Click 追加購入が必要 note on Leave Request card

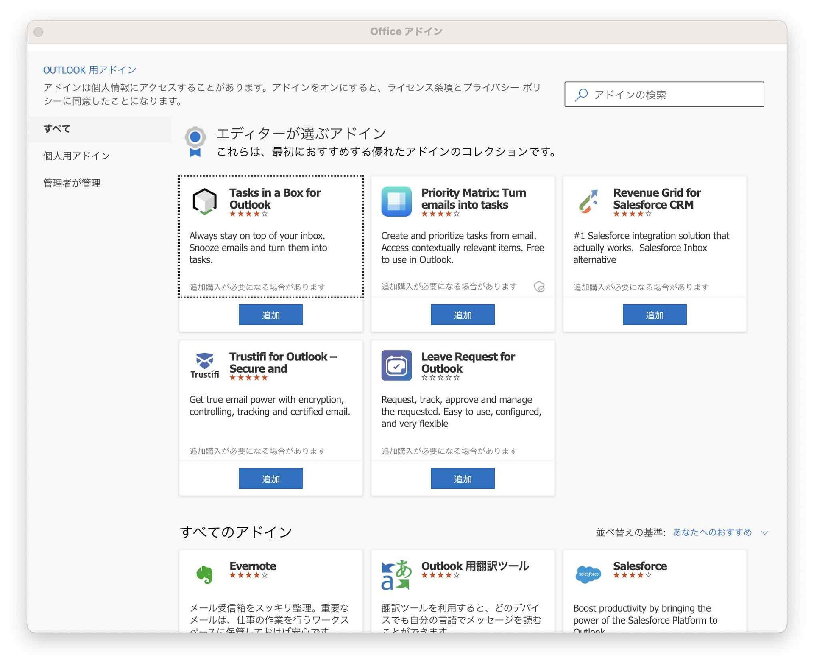[x=449, y=451]
